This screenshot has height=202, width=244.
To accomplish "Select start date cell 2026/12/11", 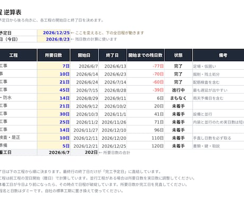I will point(84,138).
